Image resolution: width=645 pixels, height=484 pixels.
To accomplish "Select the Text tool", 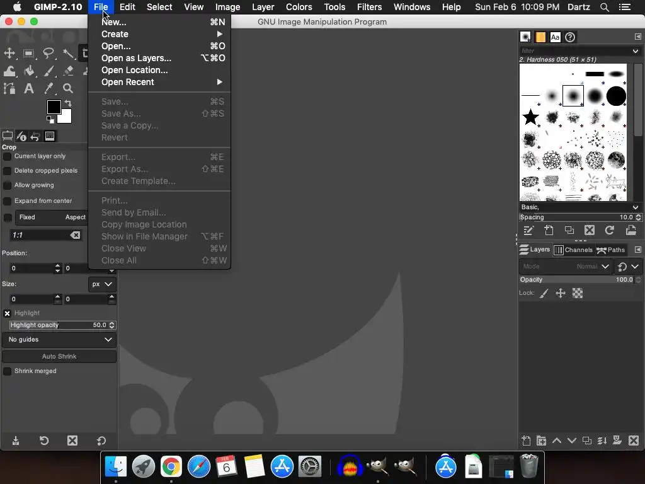I will click(x=29, y=88).
